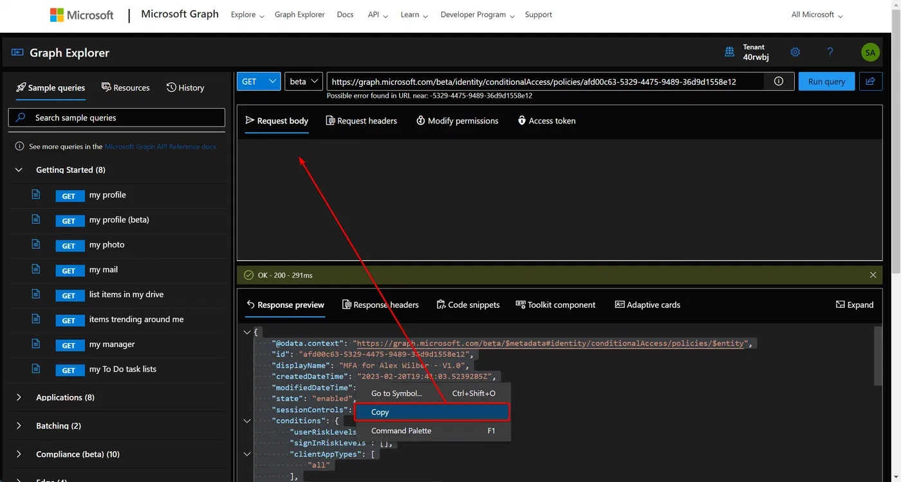Viewport: 901px width, 482px height.
Task: Collapse sidebar via Graph Explorer icon
Action: (17, 53)
